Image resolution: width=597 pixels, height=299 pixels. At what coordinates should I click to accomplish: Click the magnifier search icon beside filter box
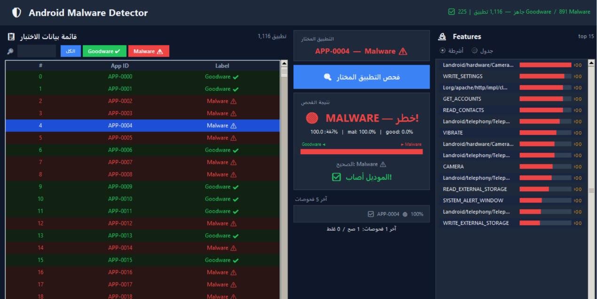[x=10, y=51]
